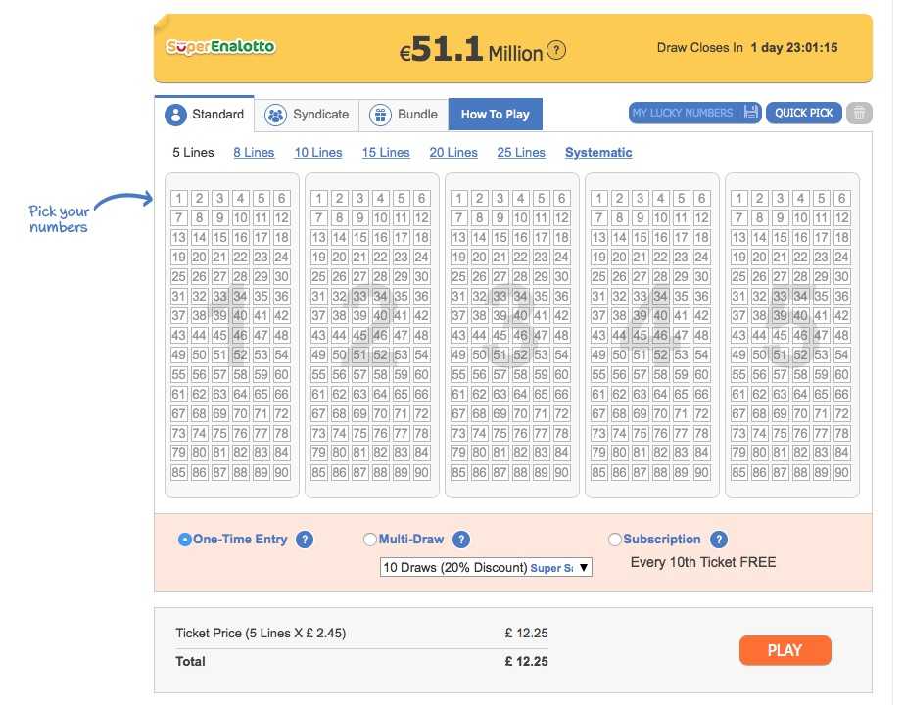Click the jackpot info question mark icon
Viewport: 904px width, 705px height.
(x=555, y=50)
